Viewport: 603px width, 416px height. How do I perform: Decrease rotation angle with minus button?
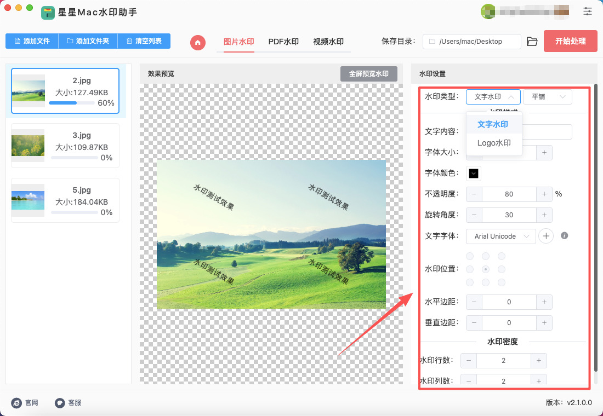pyautogui.click(x=474, y=215)
